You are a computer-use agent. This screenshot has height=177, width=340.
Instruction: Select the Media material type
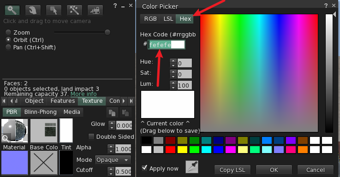click(72, 112)
